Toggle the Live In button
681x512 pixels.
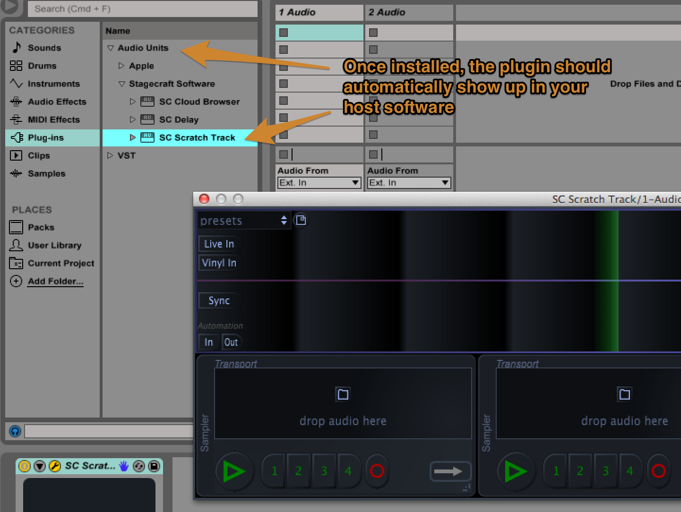pyautogui.click(x=219, y=244)
